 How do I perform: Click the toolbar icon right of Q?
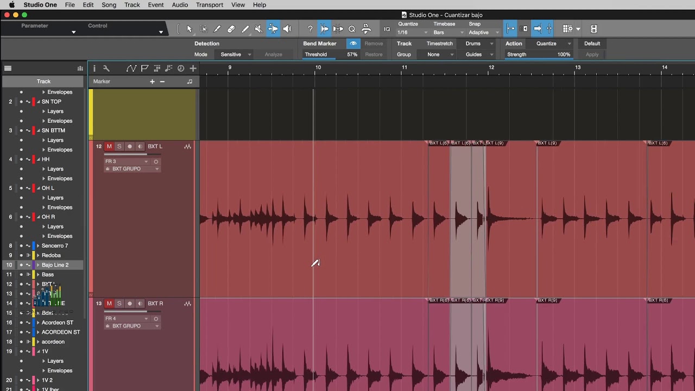tap(366, 29)
